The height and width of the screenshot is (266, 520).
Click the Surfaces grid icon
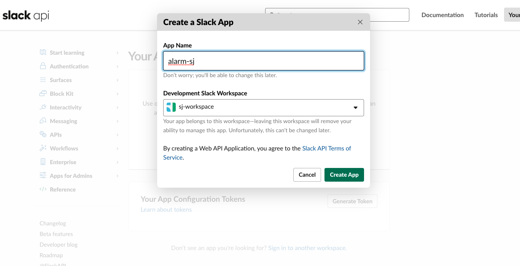pos(43,80)
